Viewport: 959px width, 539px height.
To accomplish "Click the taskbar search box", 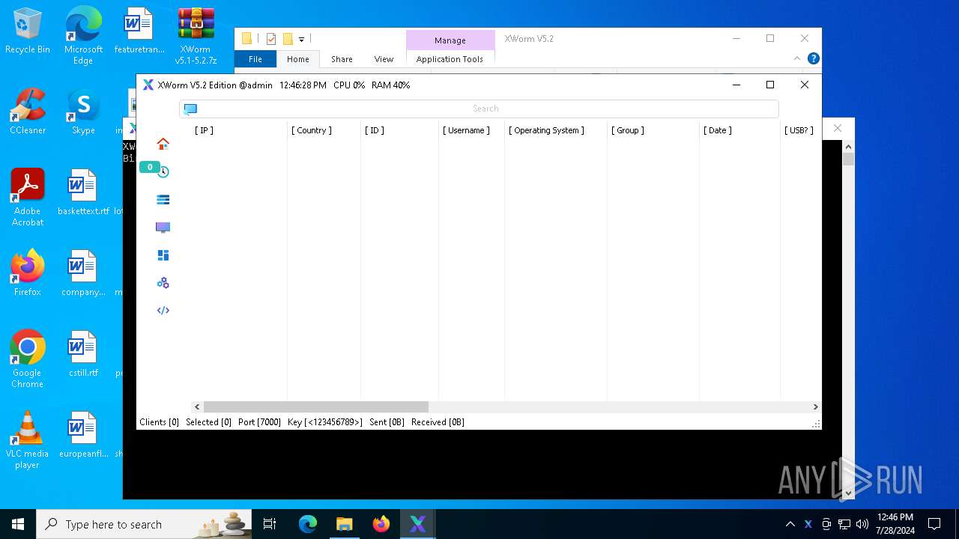I will click(x=145, y=524).
